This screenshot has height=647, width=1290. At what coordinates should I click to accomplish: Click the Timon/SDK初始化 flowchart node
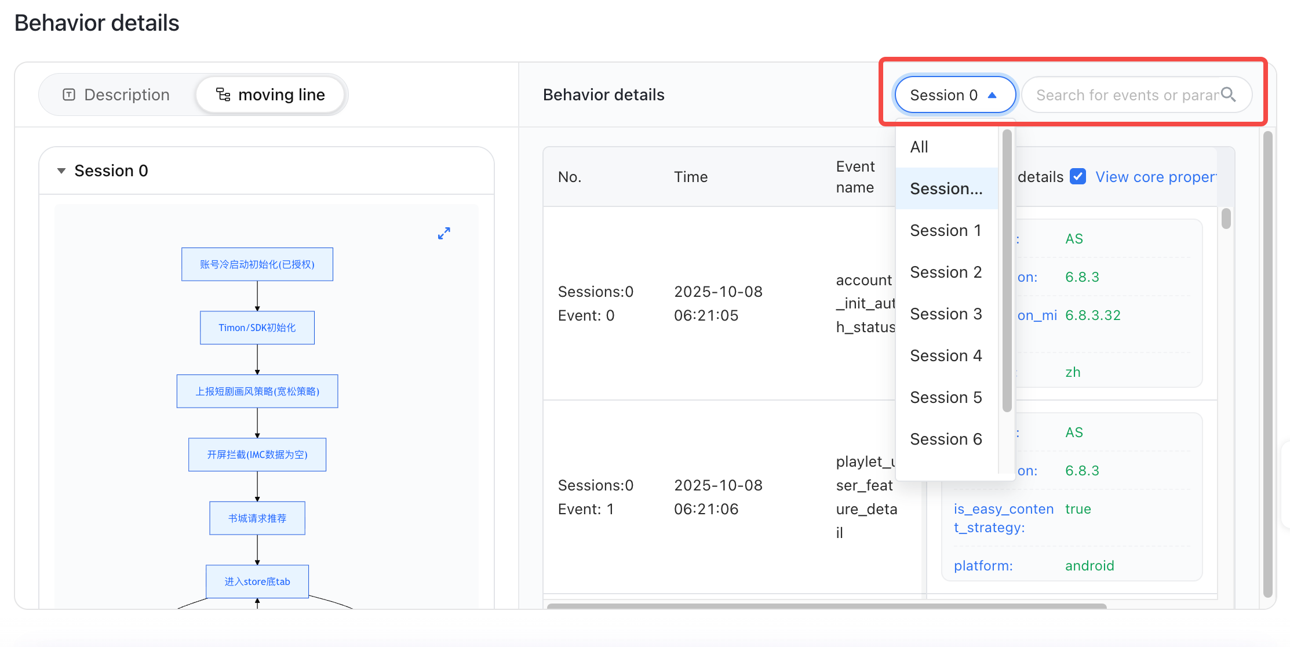(257, 328)
